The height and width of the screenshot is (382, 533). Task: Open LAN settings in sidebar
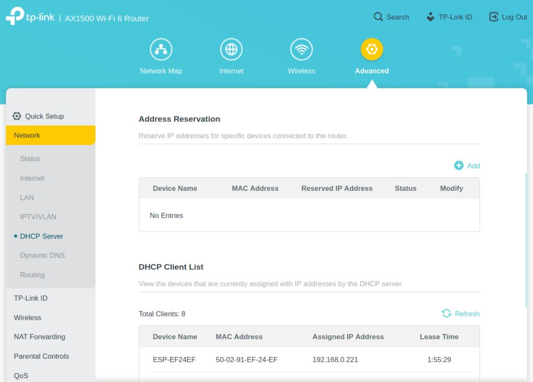(27, 197)
